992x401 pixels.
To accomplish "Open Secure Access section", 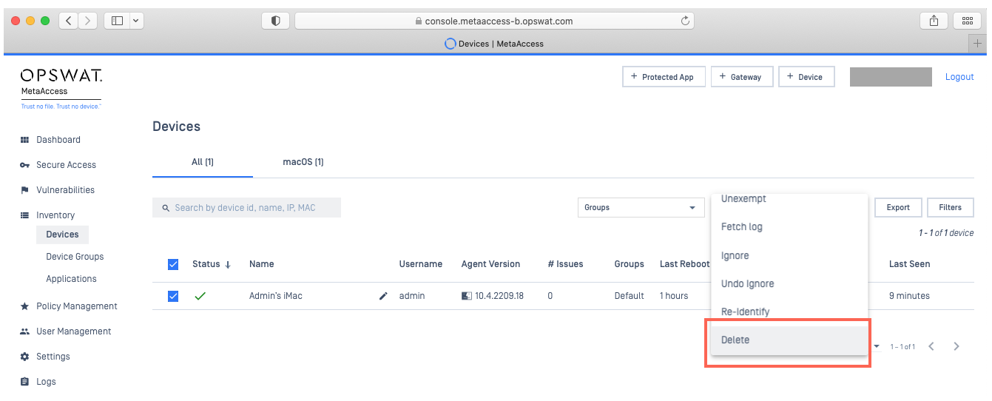I will (x=66, y=165).
